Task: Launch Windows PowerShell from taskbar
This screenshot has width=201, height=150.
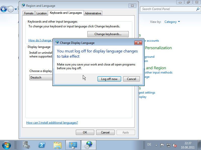Action: 42,145
